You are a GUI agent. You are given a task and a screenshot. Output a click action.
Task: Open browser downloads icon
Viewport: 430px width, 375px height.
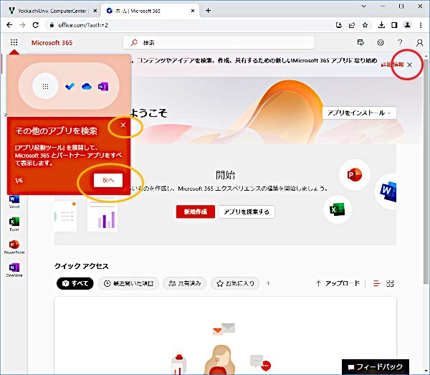(381, 25)
